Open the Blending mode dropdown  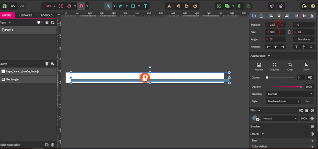pos(290,94)
